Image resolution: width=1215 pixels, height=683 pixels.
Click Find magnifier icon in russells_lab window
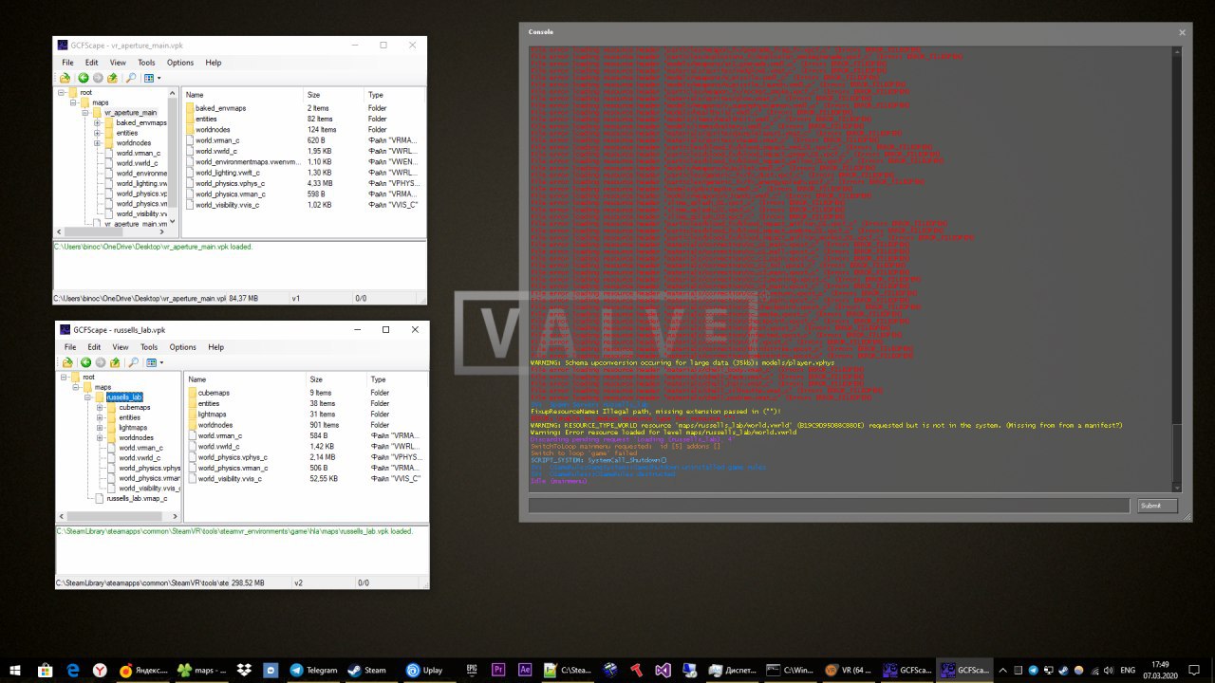click(134, 362)
